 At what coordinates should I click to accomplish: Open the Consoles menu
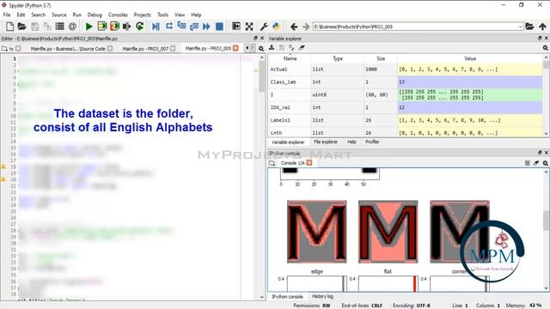[x=118, y=15]
